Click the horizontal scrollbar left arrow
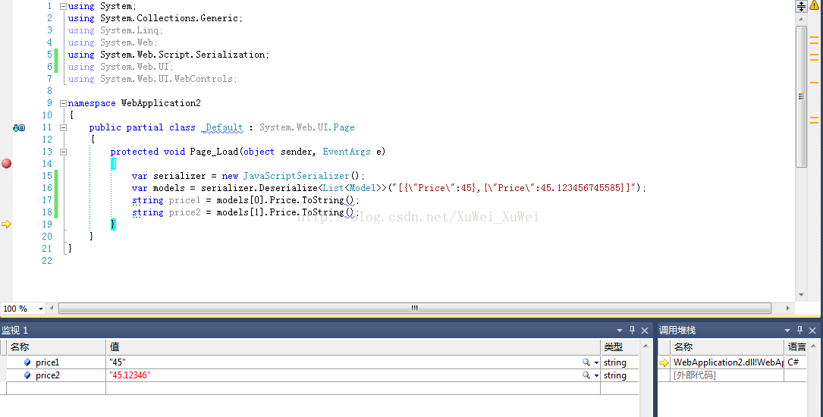The height and width of the screenshot is (417, 823). click(x=52, y=308)
